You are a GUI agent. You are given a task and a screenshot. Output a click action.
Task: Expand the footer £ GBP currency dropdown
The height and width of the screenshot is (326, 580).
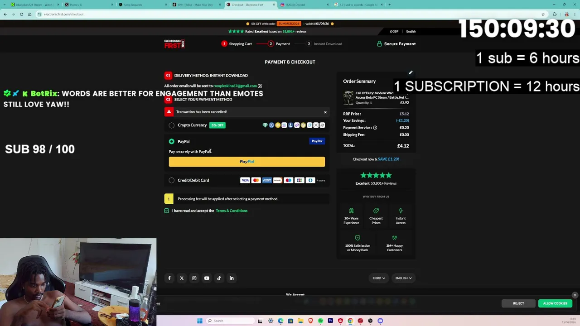pyautogui.click(x=379, y=278)
